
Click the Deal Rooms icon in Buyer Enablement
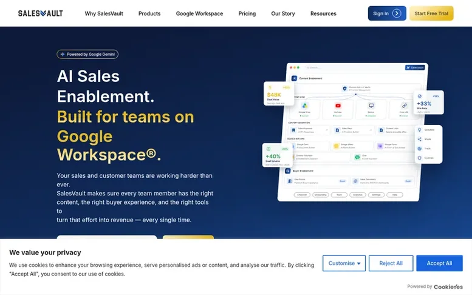290,181
